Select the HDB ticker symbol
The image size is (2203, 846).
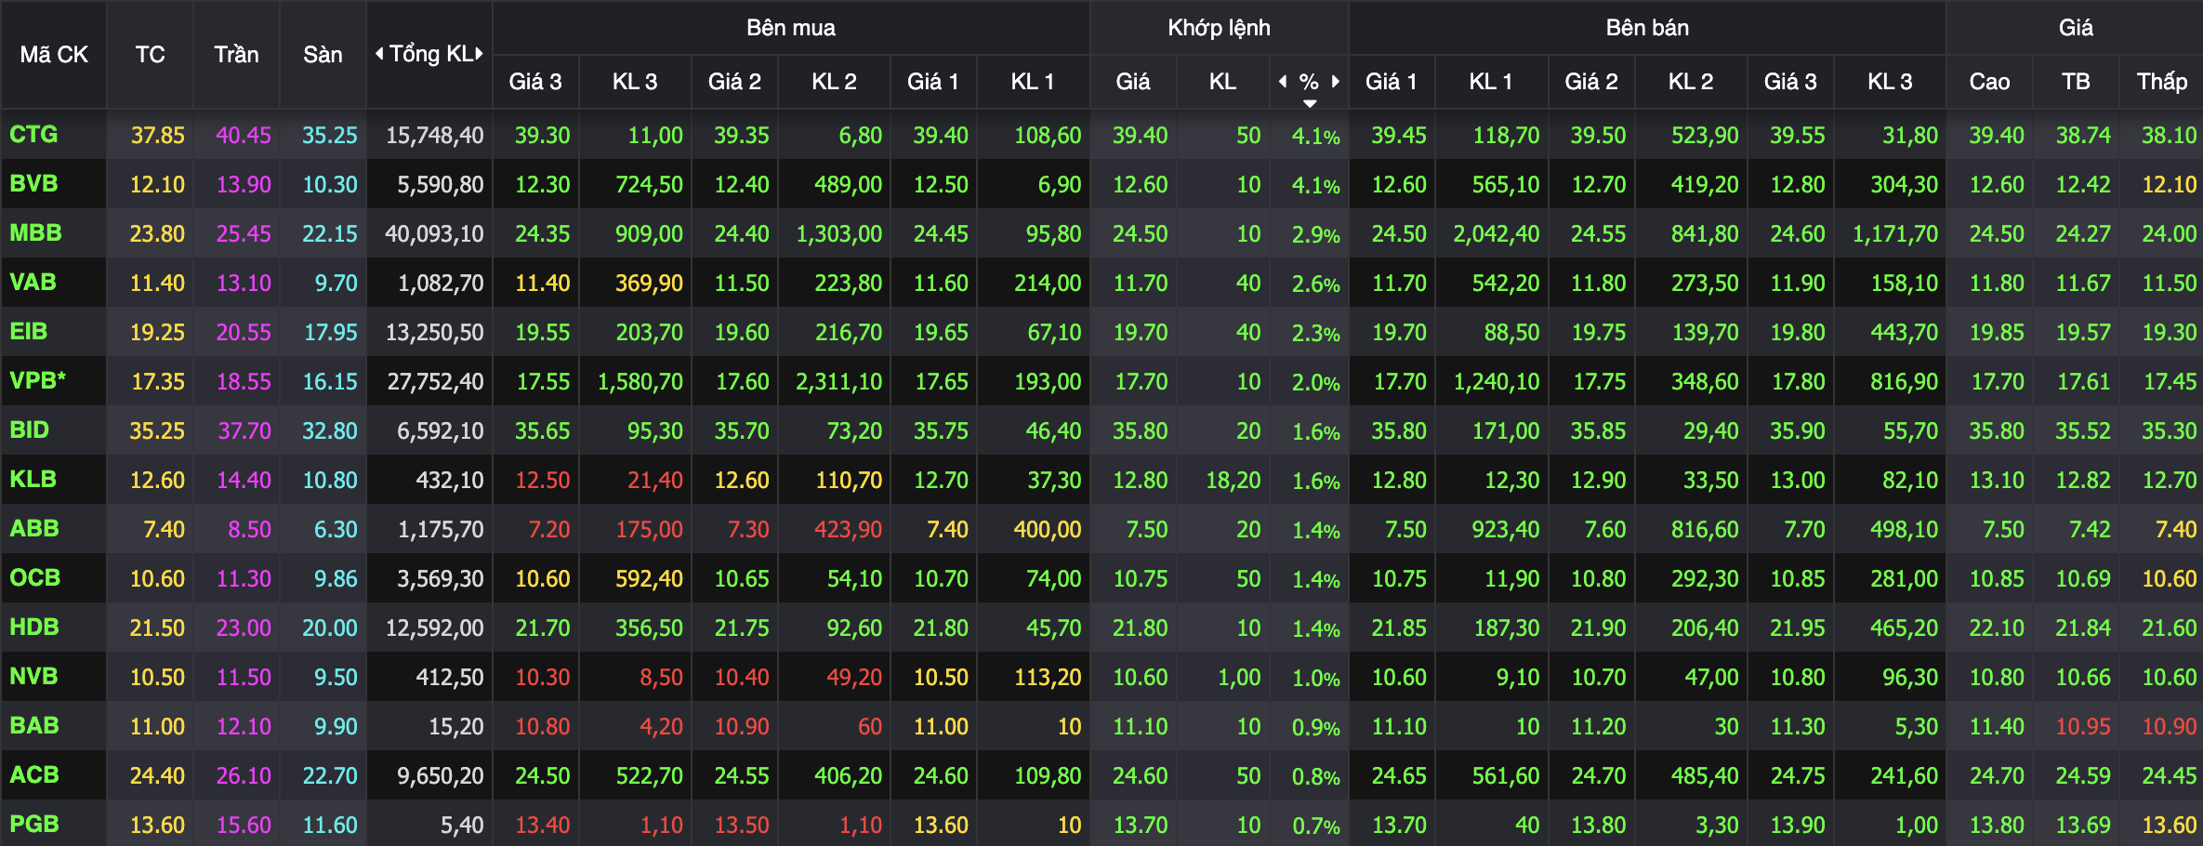click(x=34, y=628)
